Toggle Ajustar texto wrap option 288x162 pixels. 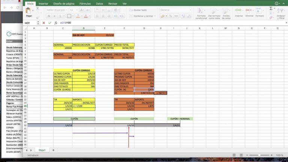(x=138, y=10)
